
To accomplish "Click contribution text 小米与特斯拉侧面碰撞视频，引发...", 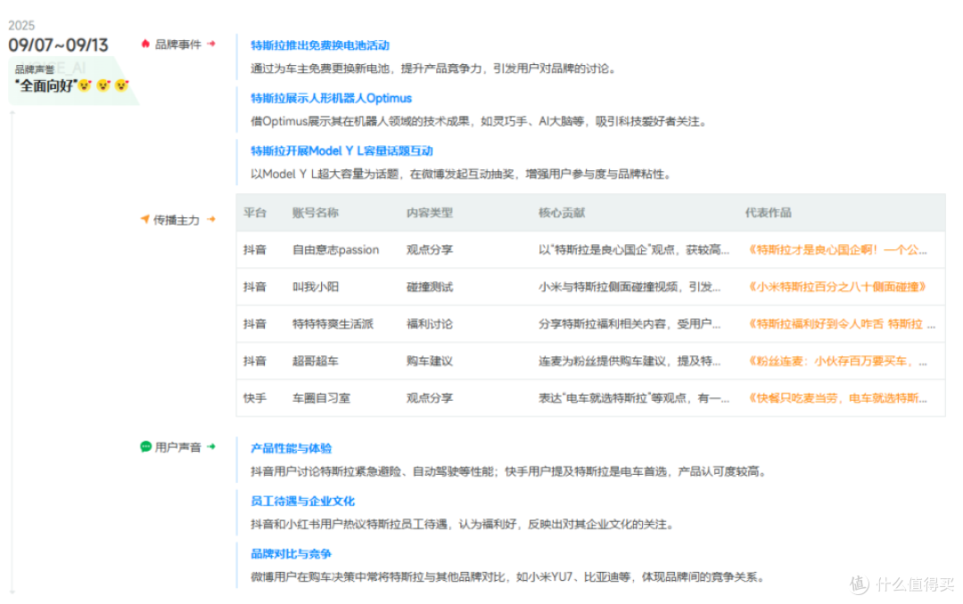I will (630, 287).
